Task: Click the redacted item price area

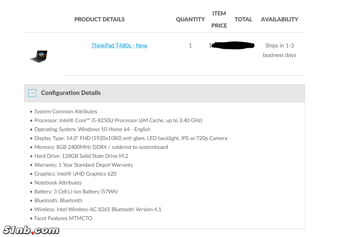Action: point(233,45)
